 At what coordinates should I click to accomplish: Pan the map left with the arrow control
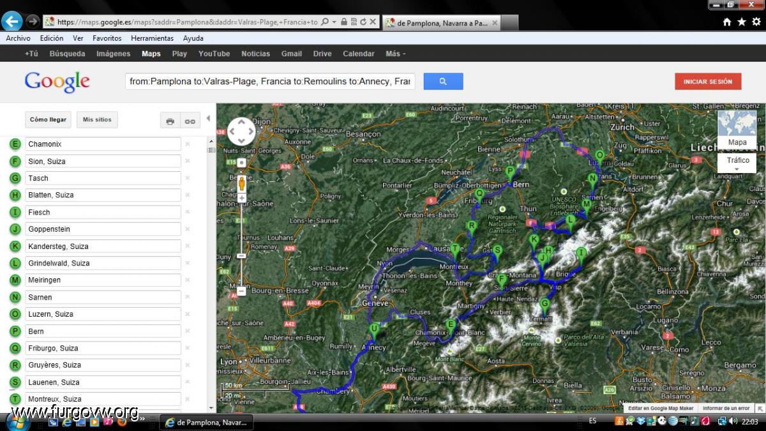(233, 131)
